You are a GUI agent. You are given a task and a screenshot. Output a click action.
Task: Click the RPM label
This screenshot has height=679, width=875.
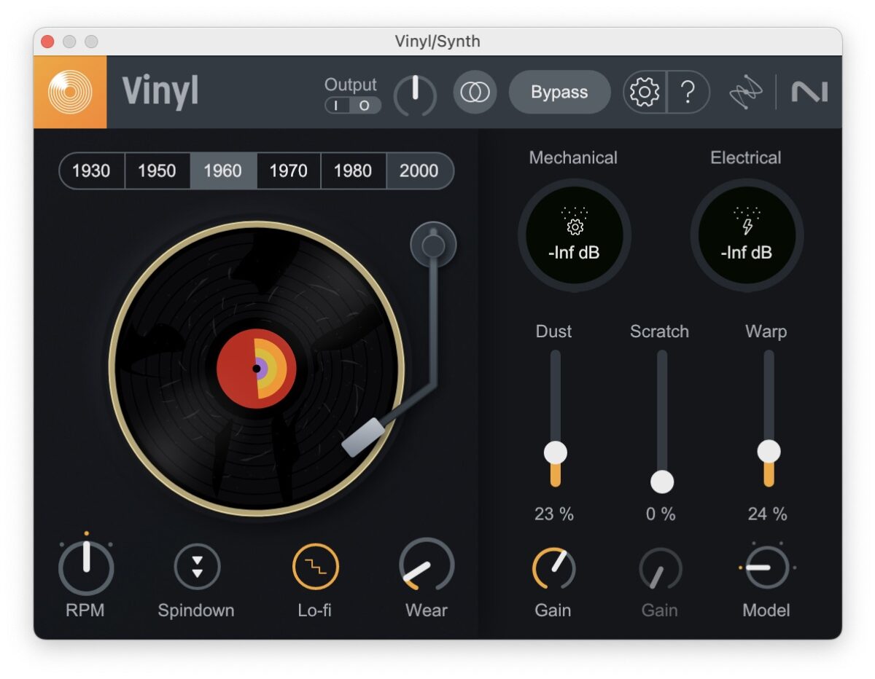coord(85,611)
